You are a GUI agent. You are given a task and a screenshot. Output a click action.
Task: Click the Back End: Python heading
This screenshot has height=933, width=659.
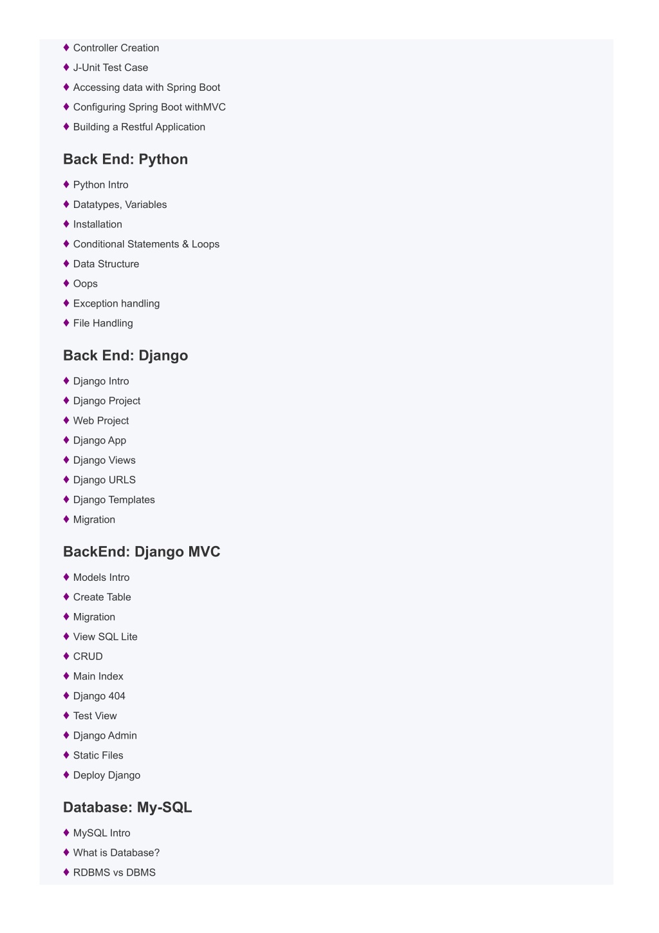click(x=125, y=159)
